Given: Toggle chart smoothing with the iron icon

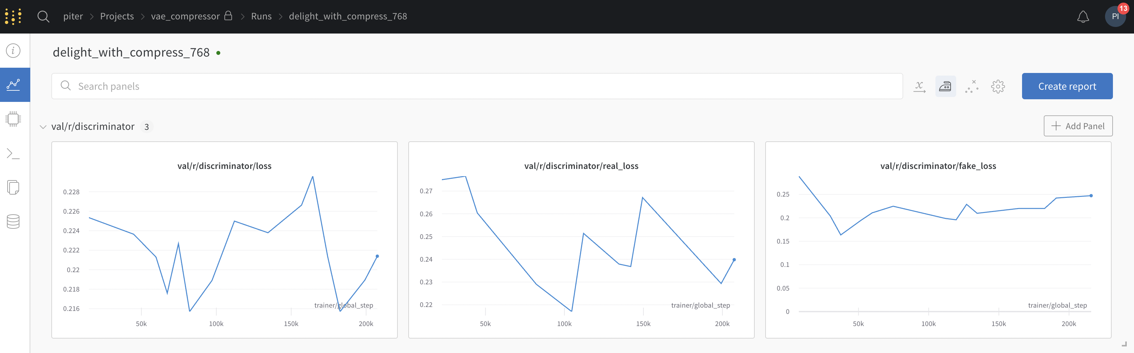Looking at the screenshot, I should pos(946,86).
